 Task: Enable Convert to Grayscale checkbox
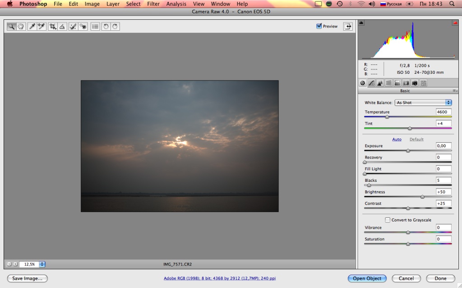click(x=387, y=220)
